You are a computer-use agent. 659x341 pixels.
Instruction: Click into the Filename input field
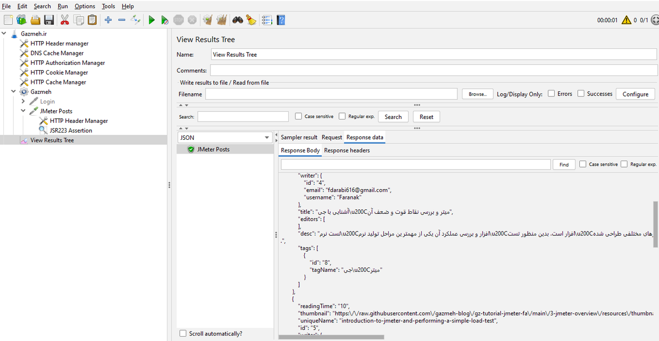point(331,94)
